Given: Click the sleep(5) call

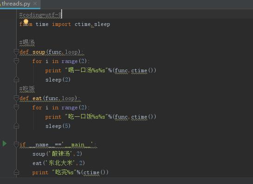Looking at the screenshot, I should (58, 126).
